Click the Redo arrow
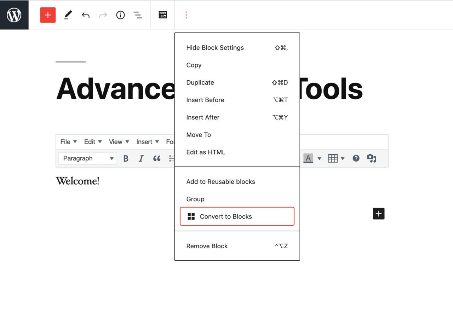 coord(103,15)
